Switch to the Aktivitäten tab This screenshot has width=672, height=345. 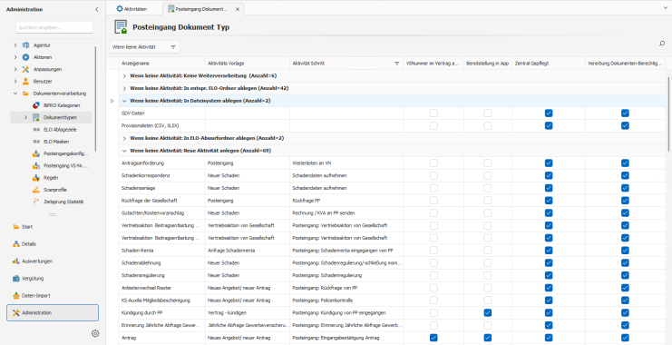click(x=132, y=8)
